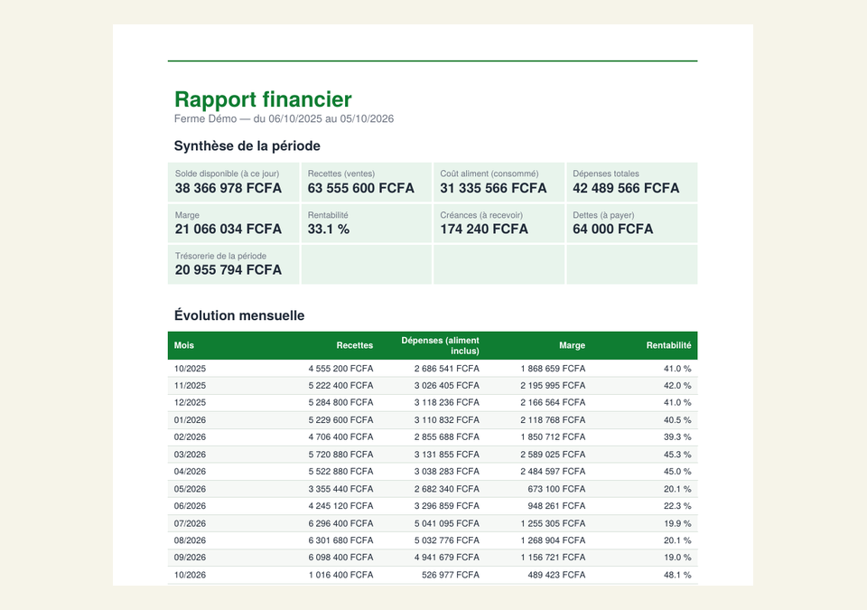Click dépenses cell 3 026 405 FCFA
Image resolution: width=867 pixels, height=610 pixels.
tap(447, 386)
